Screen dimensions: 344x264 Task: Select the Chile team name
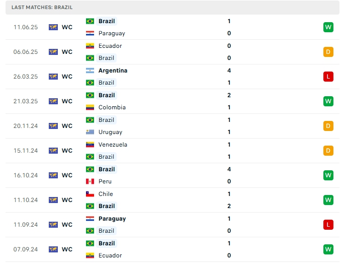point(106,194)
